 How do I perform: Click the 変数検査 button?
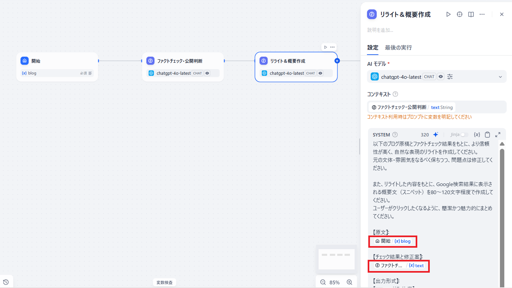pos(164,283)
